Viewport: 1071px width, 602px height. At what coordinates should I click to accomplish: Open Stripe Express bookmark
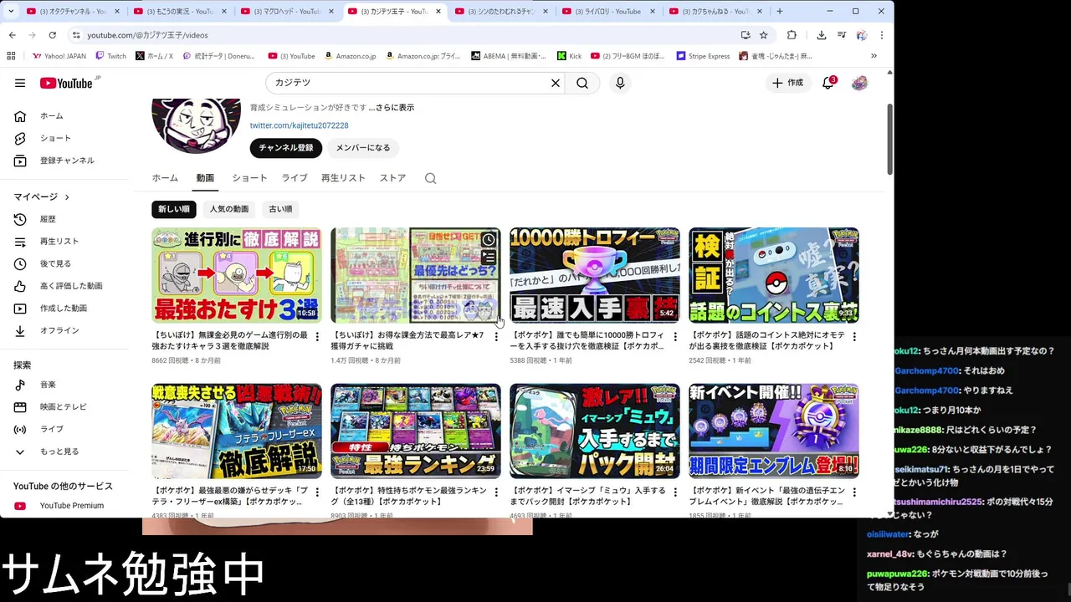click(703, 56)
